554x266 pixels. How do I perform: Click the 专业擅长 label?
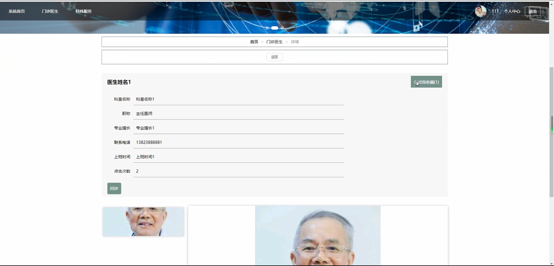(122, 128)
